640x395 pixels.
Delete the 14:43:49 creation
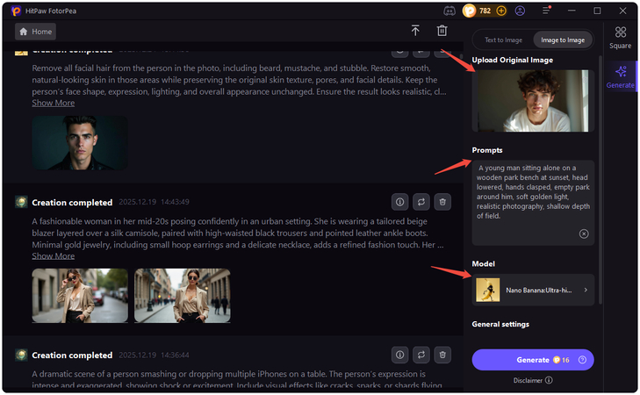tap(442, 202)
